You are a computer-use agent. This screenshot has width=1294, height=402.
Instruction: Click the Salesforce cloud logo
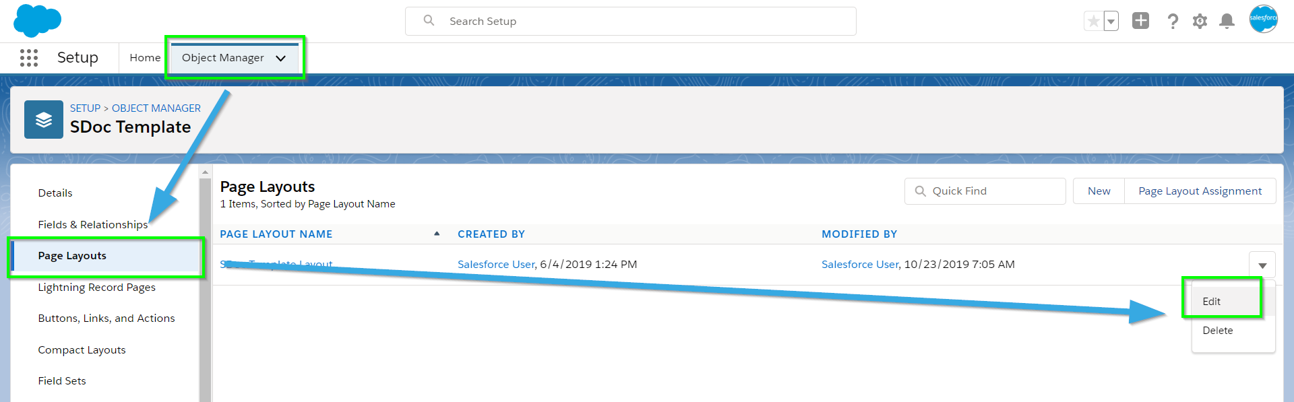(37, 20)
